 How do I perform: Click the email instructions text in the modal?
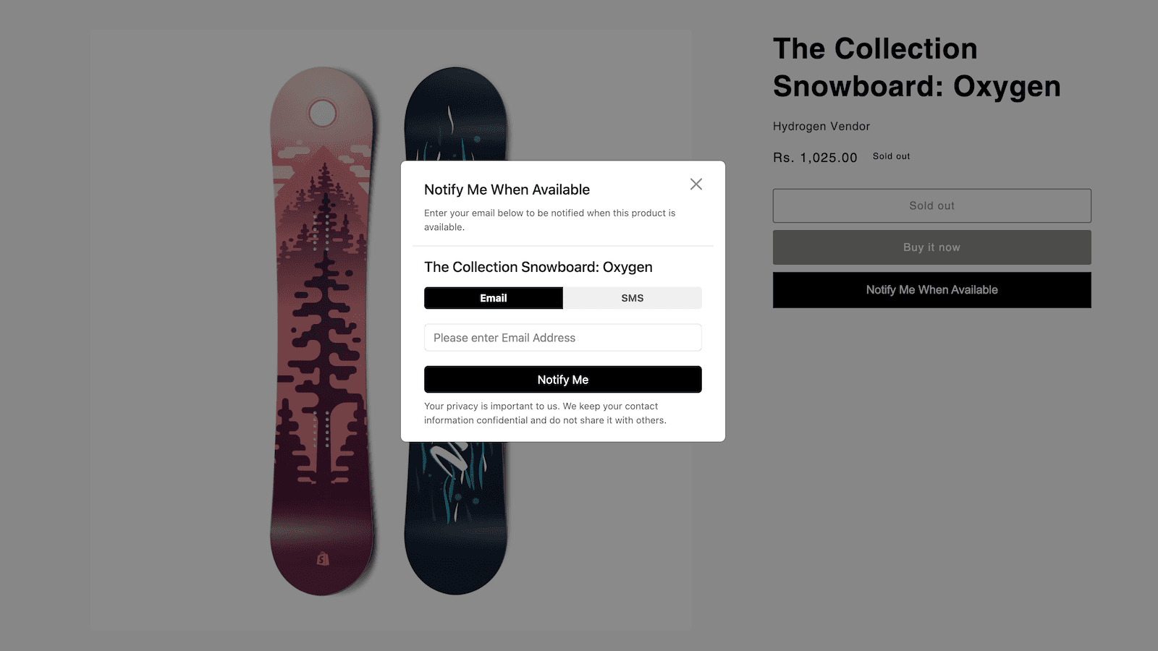click(549, 219)
